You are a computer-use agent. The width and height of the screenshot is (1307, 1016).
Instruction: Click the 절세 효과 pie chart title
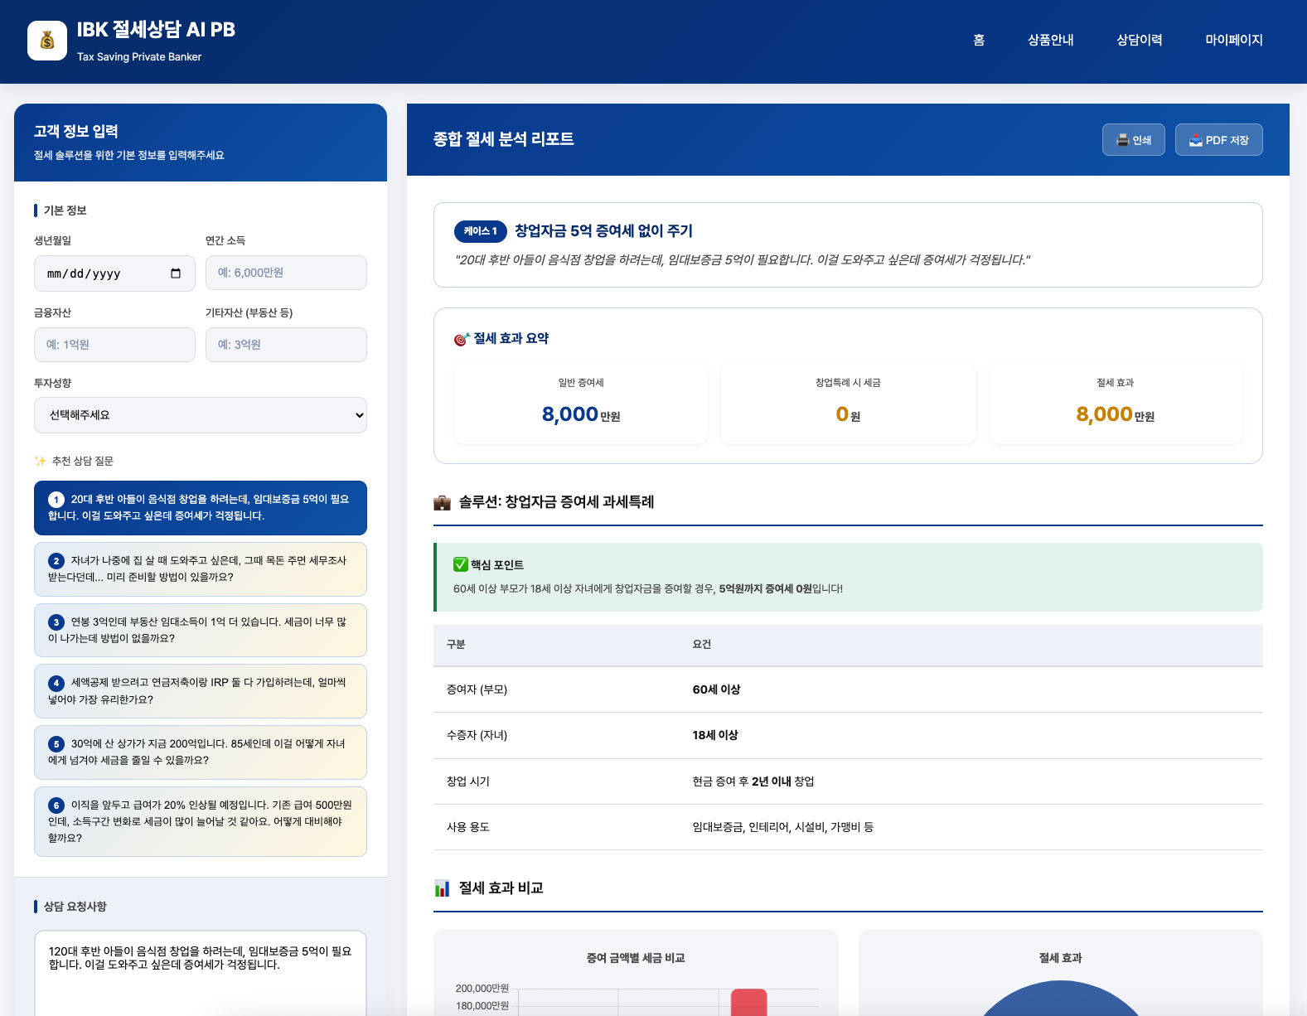(x=1061, y=958)
